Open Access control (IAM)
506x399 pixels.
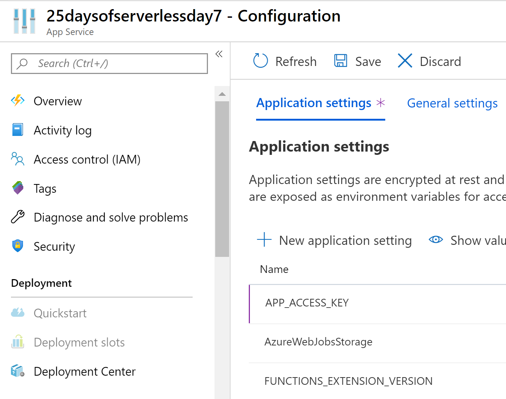[87, 160]
